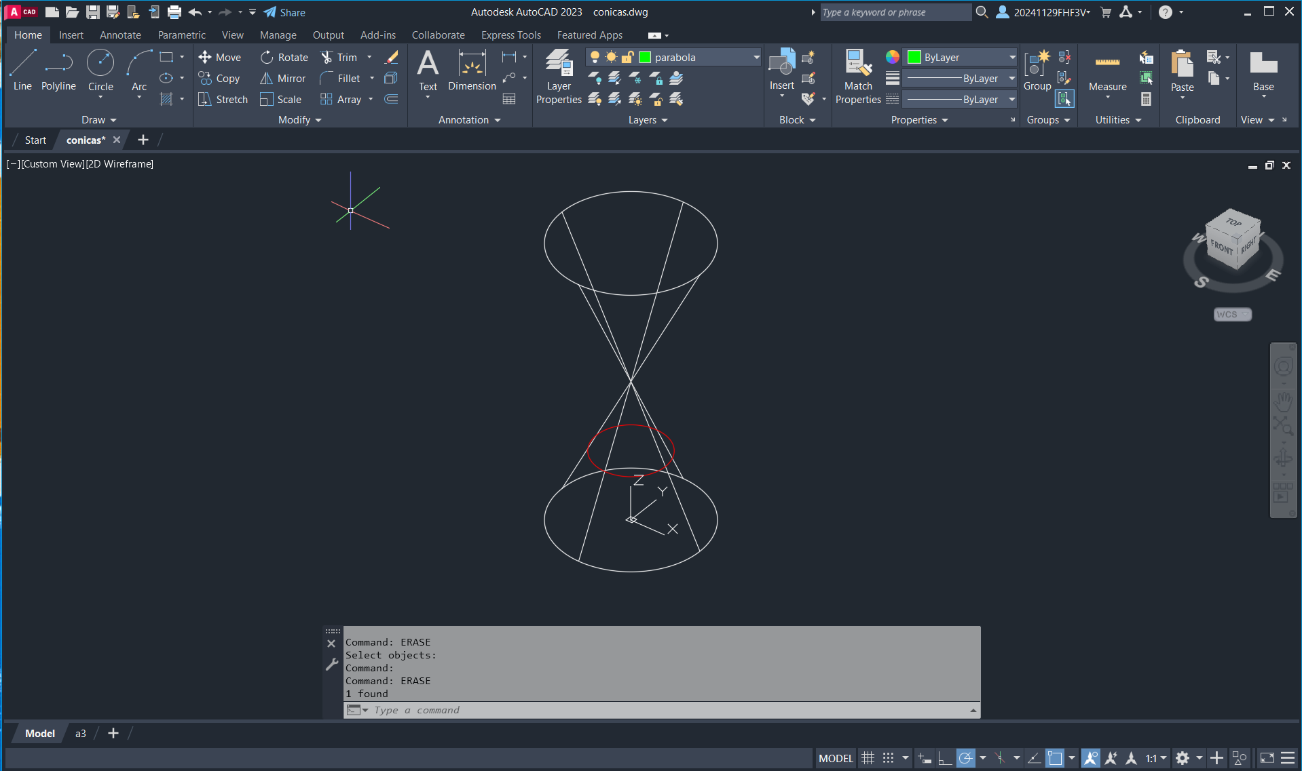Expand the Modify panel
This screenshot has width=1302, height=771.
(x=299, y=120)
